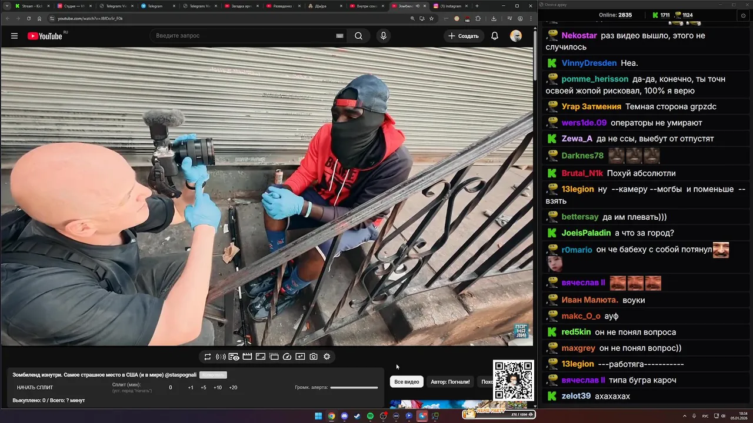The image size is (753, 423).
Task: Click the '+5' split minutes button
Action: pyautogui.click(x=204, y=388)
